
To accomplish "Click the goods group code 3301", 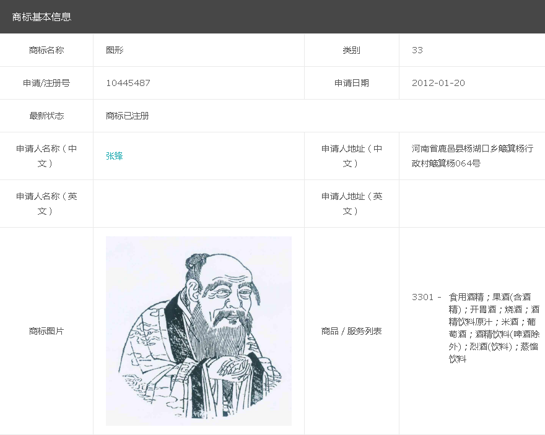I will tap(423, 297).
